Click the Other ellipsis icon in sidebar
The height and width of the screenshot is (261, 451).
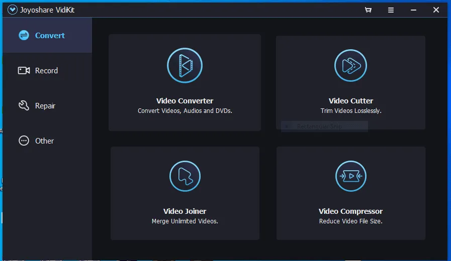click(x=24, y=141)
